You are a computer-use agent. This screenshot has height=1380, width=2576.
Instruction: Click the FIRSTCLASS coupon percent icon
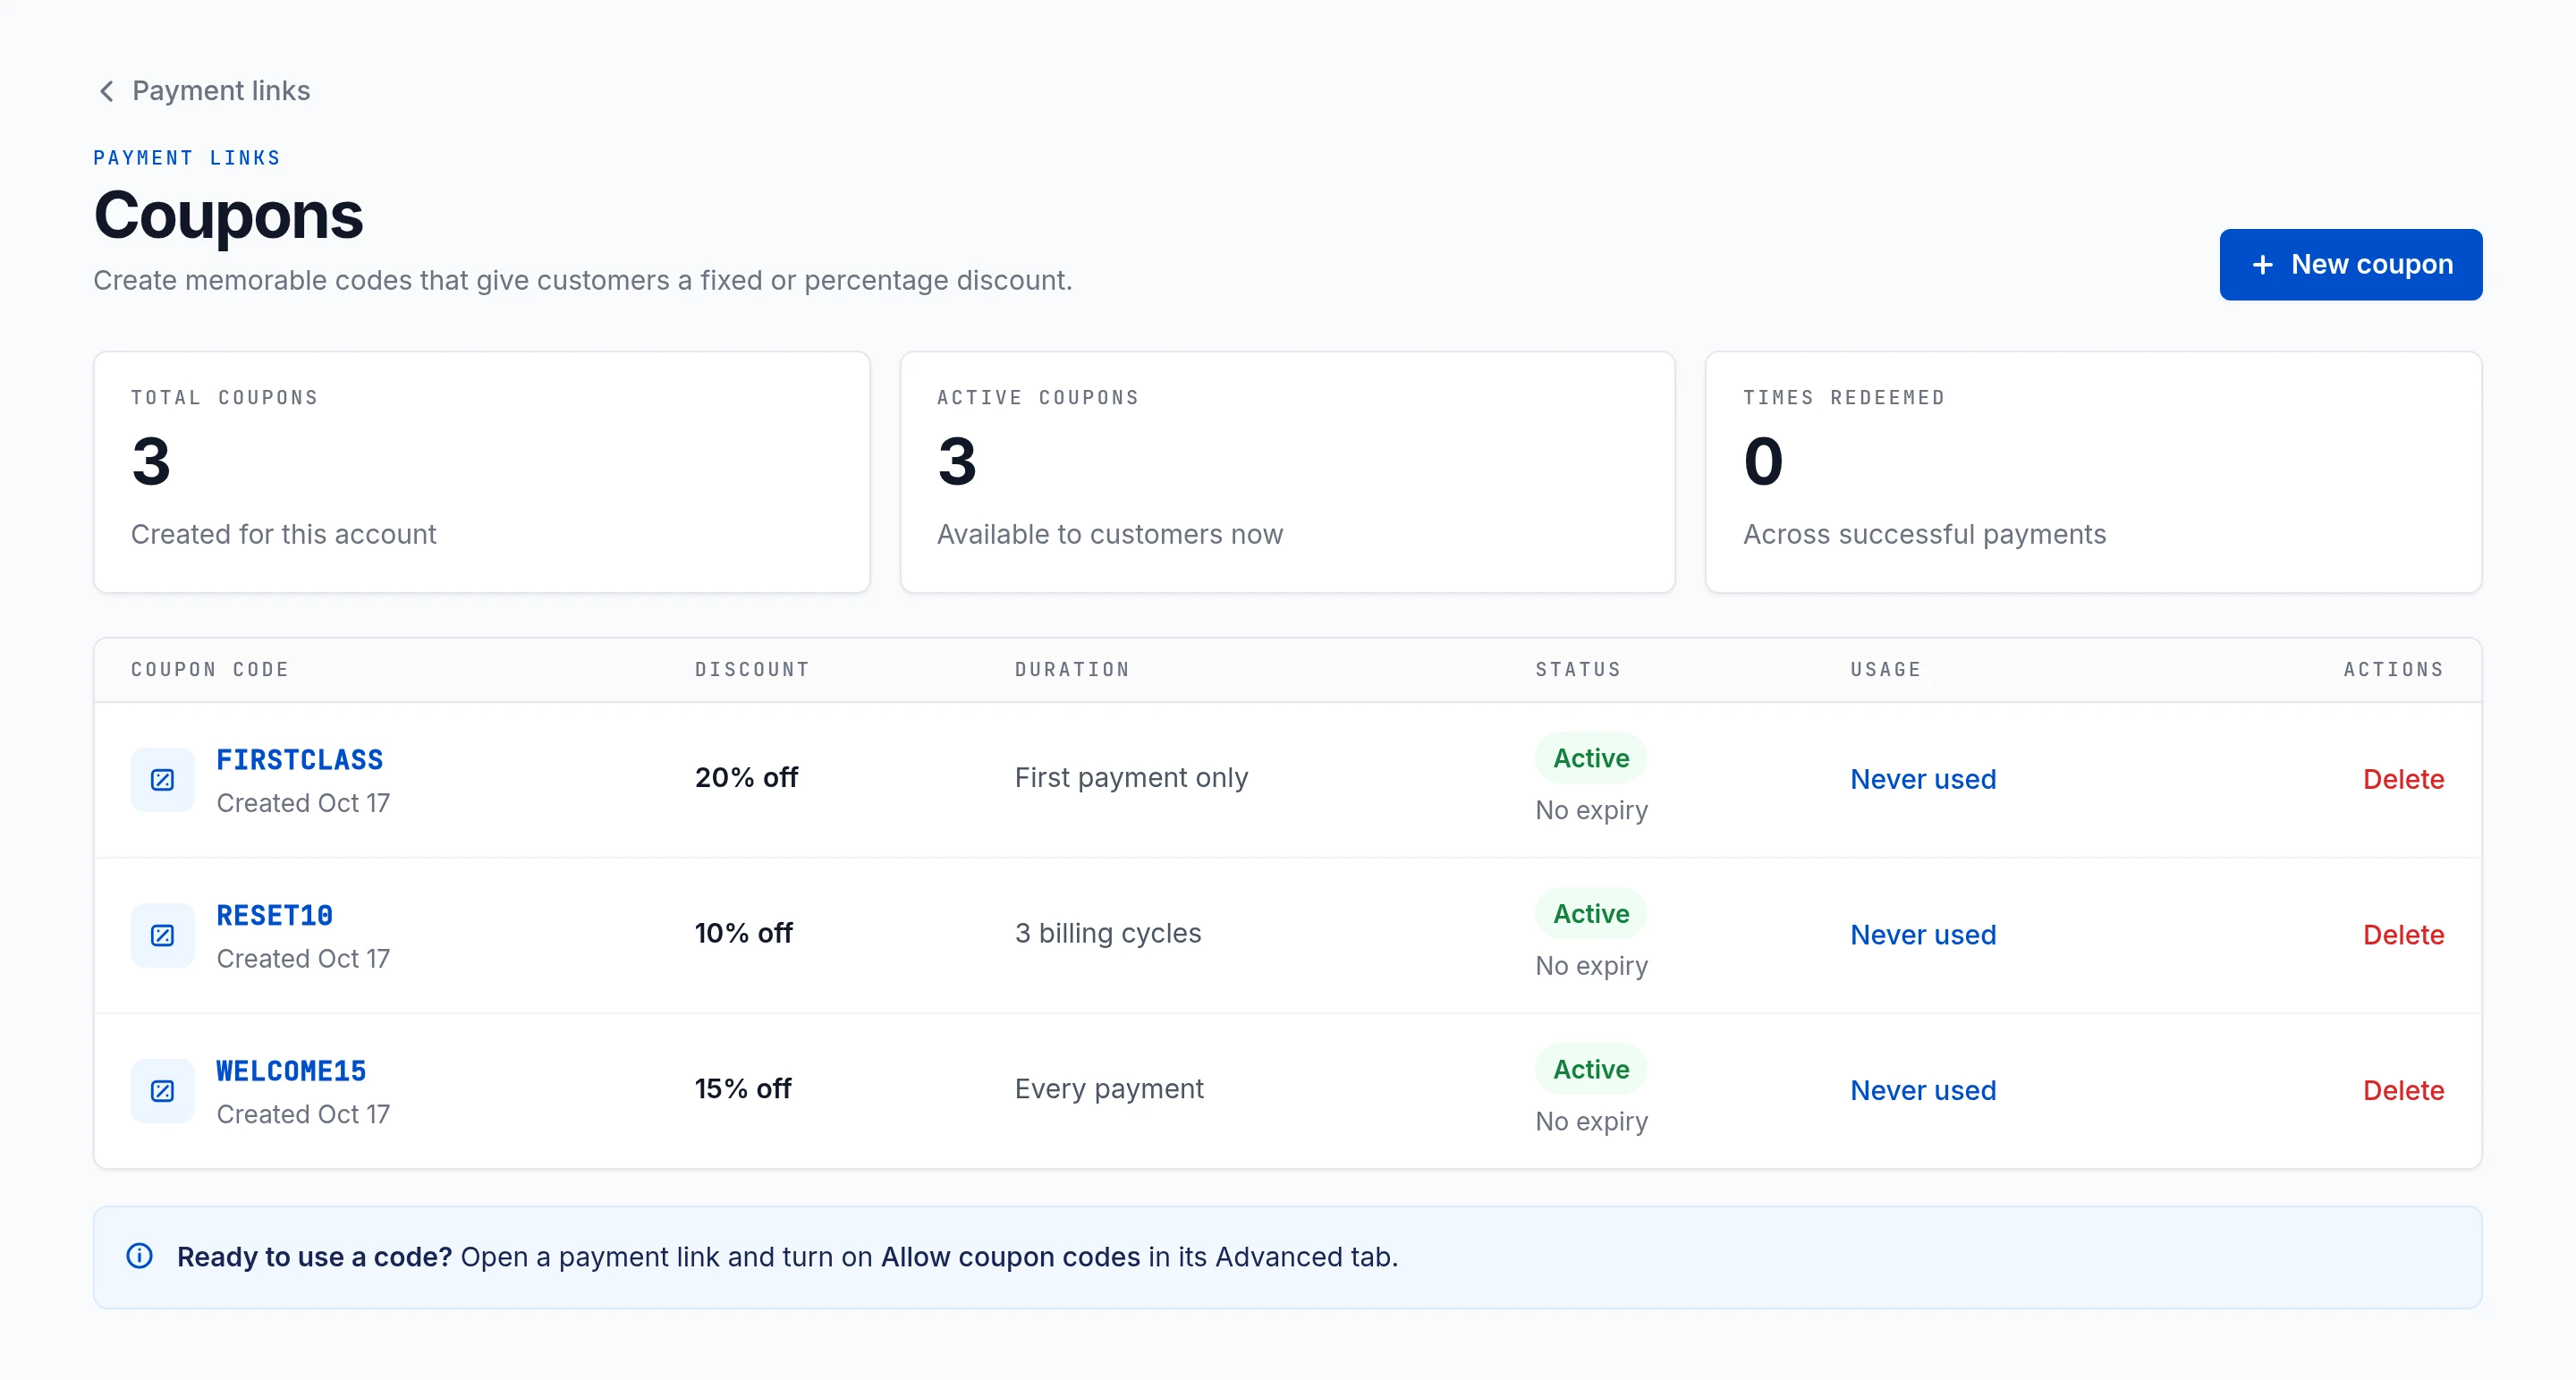click(x=162, y=779)
